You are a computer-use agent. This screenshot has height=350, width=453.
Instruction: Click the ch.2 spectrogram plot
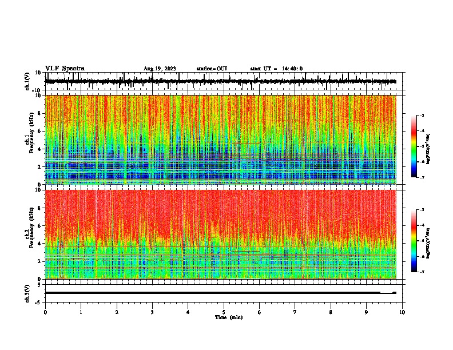(x=221, y=234)
